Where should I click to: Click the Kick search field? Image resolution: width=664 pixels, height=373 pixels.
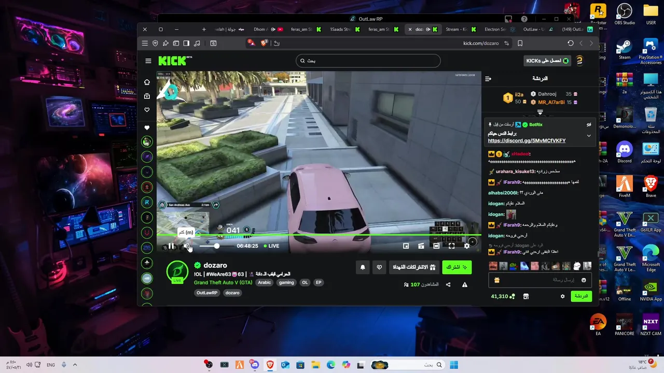point(368,61)
